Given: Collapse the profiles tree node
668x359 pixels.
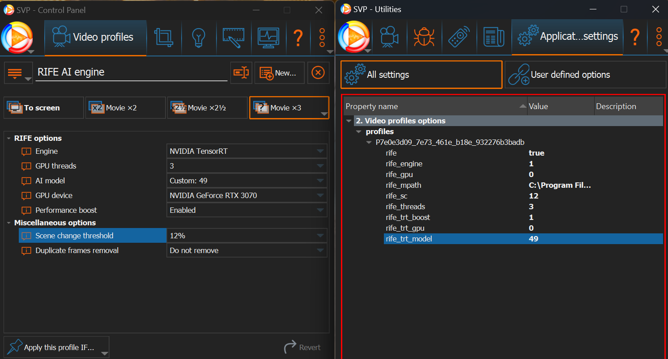Looking at the screenshot, I should tap(358, 132).
